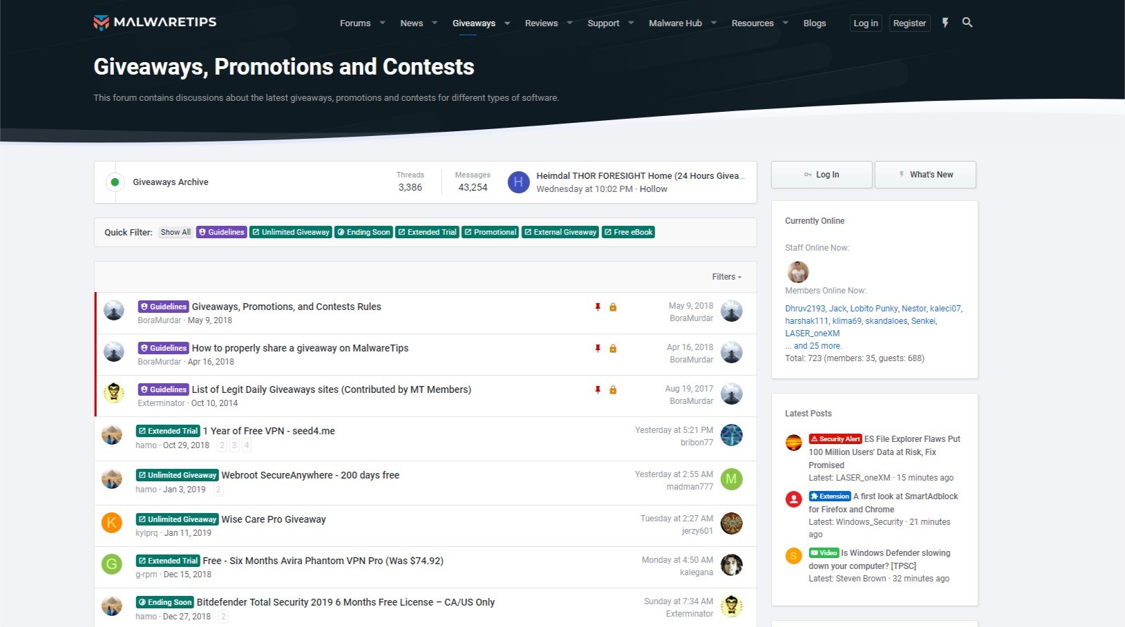Open the Malware Hub dropdown arrow
This screenshot has width=1125, height=627.
point(714,23)
